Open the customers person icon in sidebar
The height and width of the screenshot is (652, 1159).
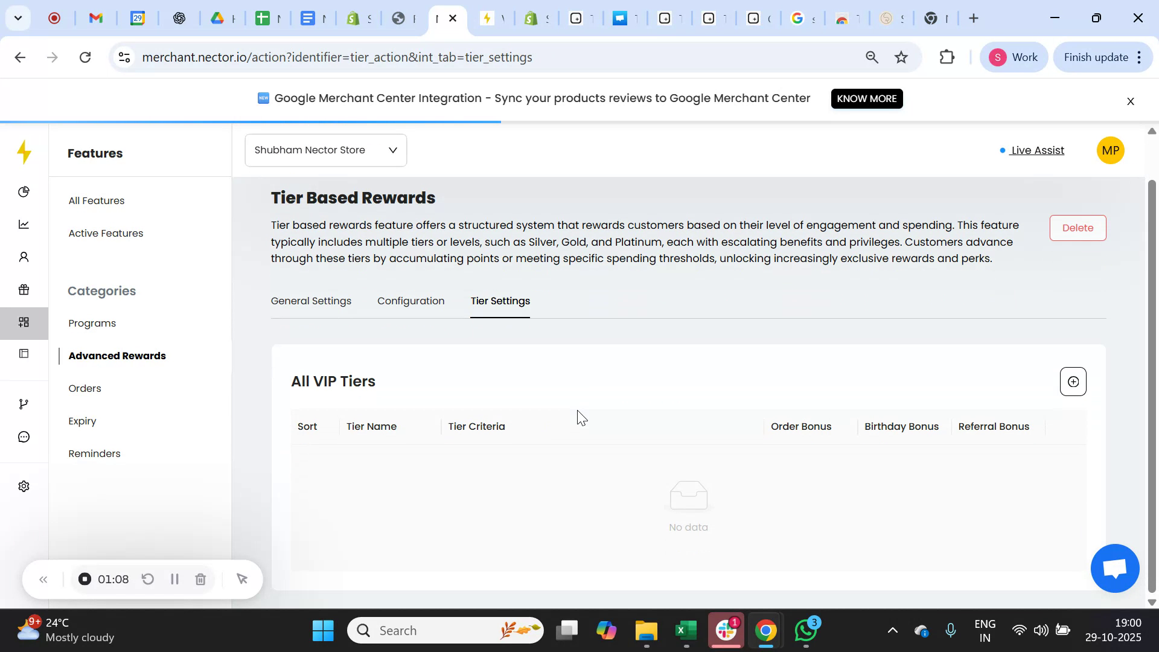(24, 257)
